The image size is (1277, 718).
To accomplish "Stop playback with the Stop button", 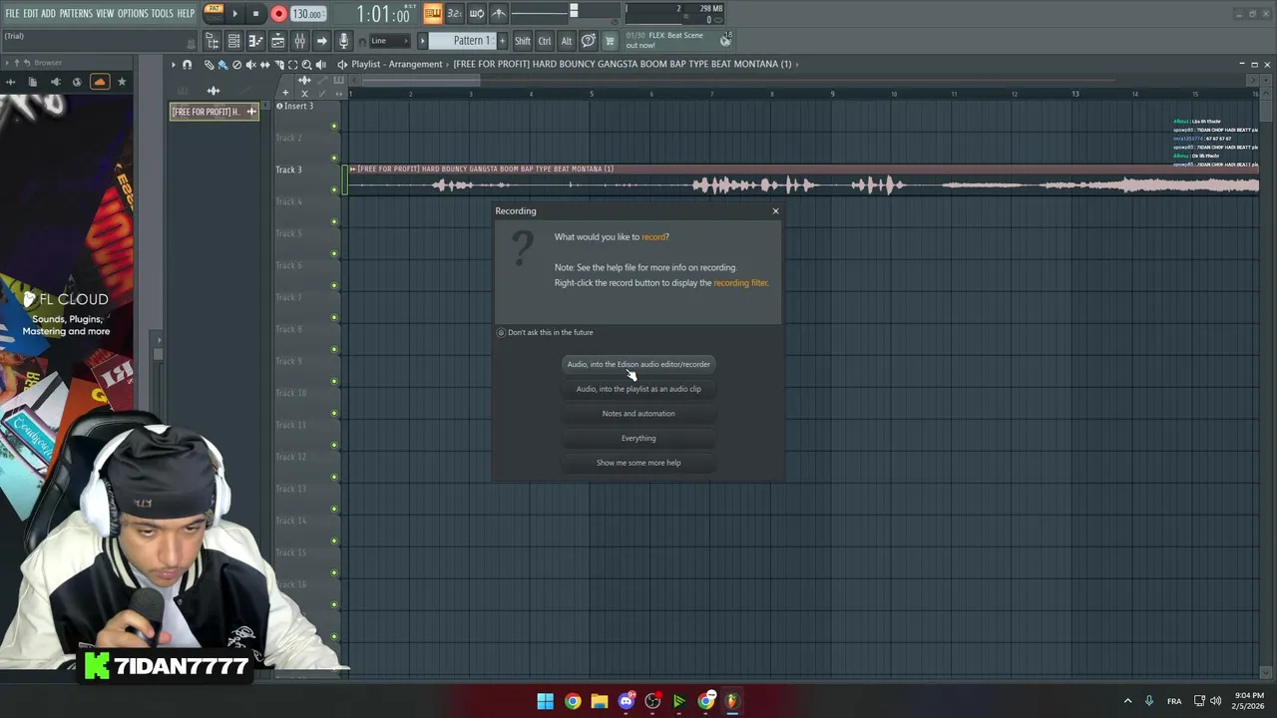I will (255, 14).
